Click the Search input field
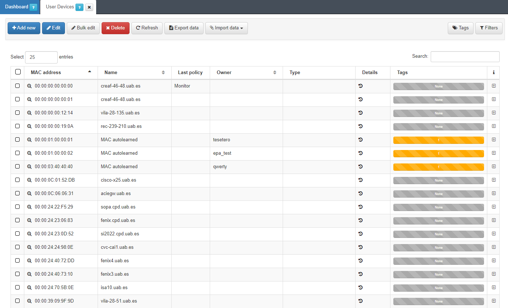This screenshot has height=308, width=508. tap(465, 57)
